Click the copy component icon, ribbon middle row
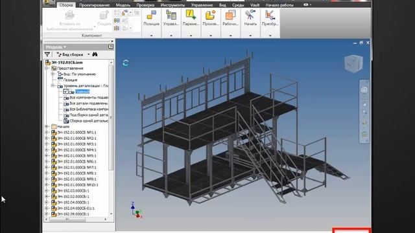The height and width of the screenshot is (233, 415). (x=117, y=20)
